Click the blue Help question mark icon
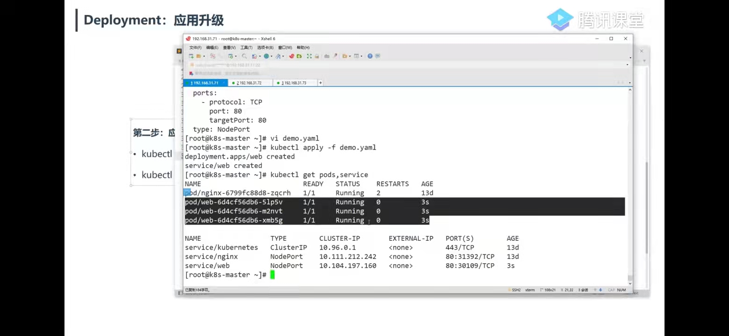This screenshot has width=729, height=336. (x=370, y=56)
